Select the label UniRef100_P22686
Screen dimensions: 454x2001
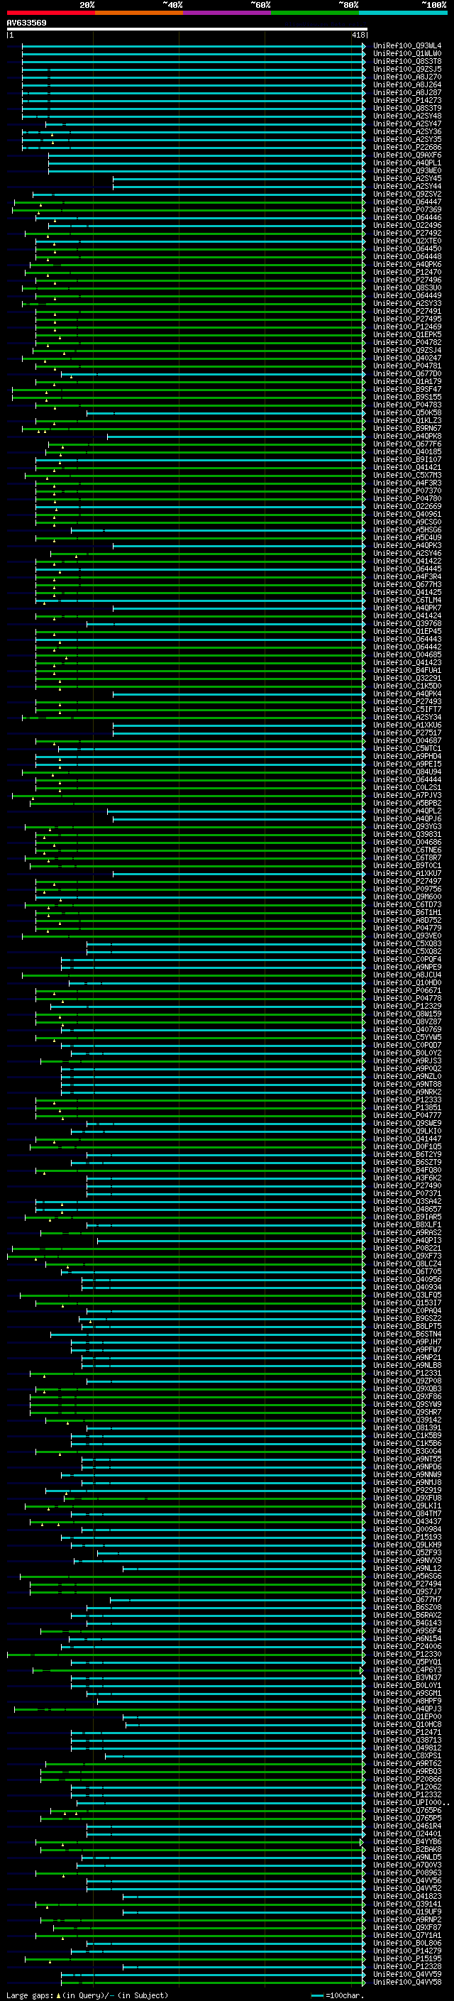[407, 148]
